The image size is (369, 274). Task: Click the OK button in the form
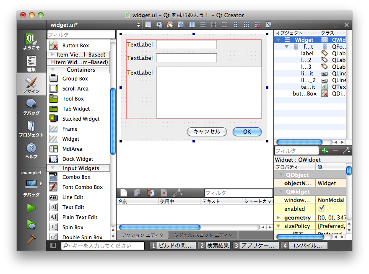247,132
